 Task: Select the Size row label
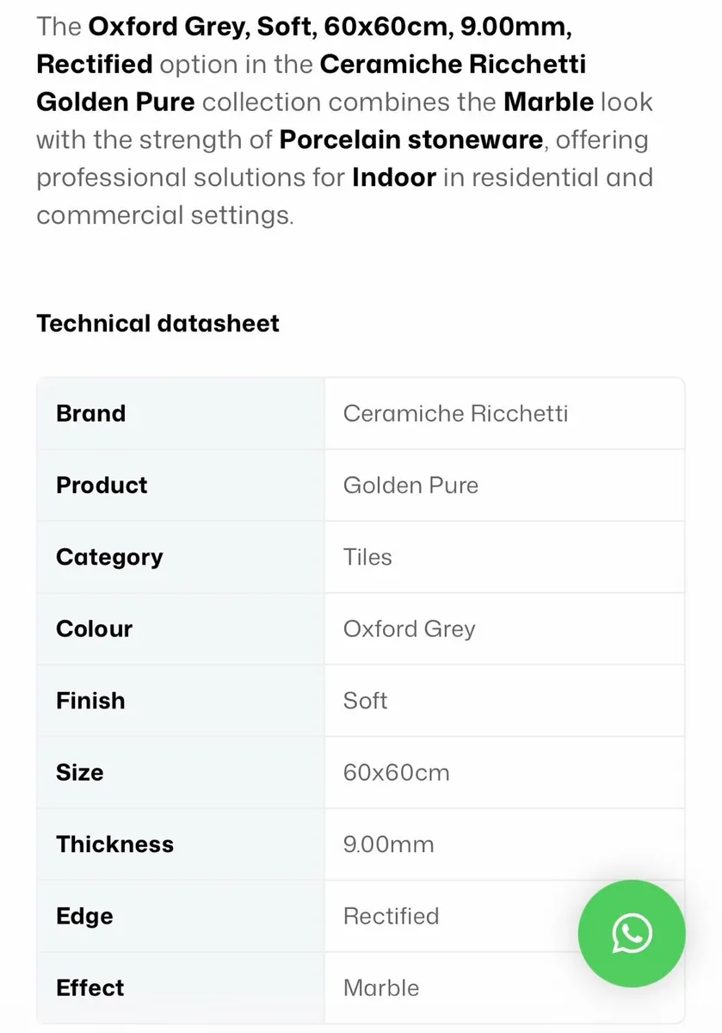point(79,773)
